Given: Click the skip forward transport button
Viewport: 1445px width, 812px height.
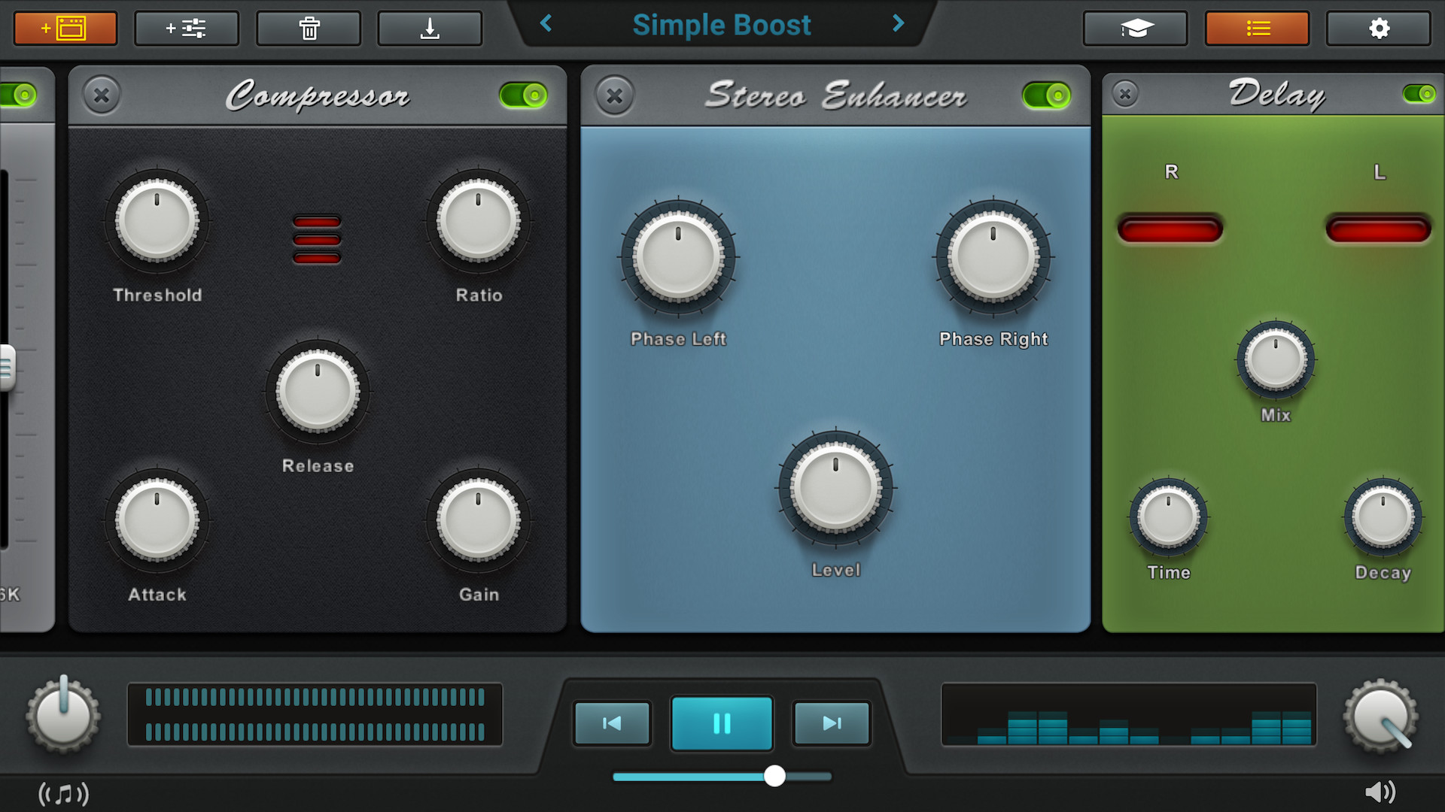Looking at the screenshot, I should pos(831,723).
